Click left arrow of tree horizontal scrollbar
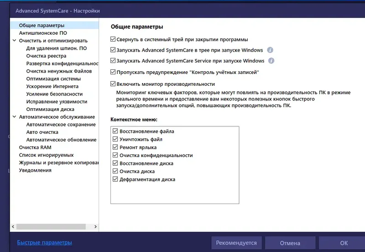Screen dimensions: 365x252 tap(13, 226)
